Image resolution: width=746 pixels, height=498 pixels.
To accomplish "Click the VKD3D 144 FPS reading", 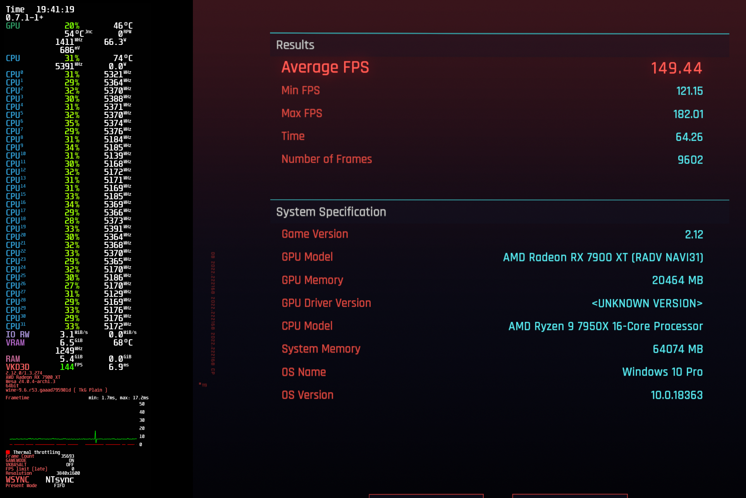I will tap(67, 367).
